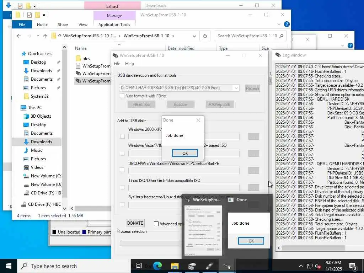Launch the RMPrepUSB button
The height and width of the screenshot is (273, 364).
219,105
